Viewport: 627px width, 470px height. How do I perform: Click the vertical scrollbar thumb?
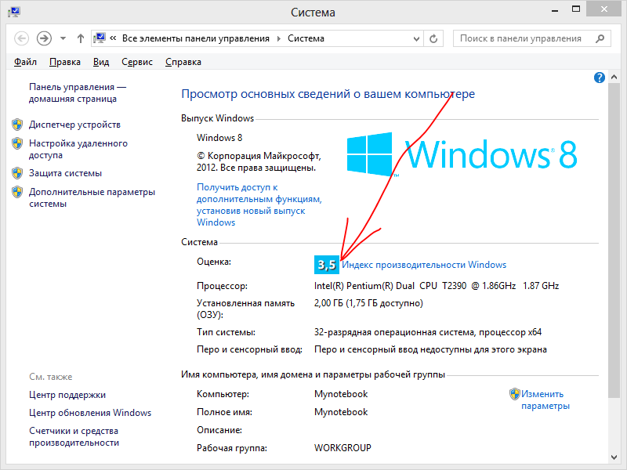[614, 240]
